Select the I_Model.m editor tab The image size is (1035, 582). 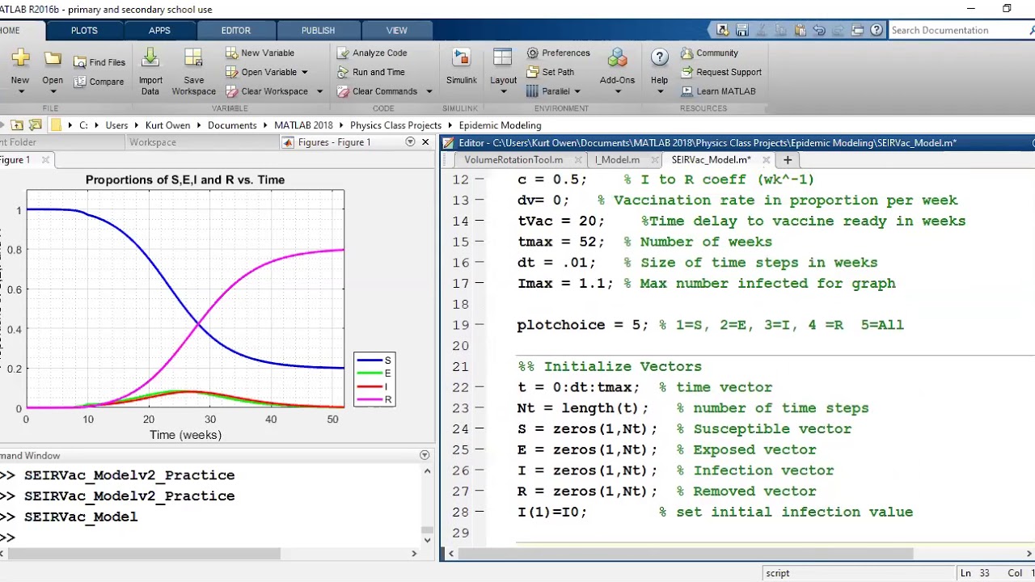point(617,160)
